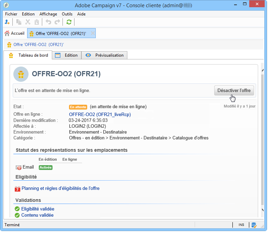The width and height of the screenshot is (276, 240).
Task: Click the Terminé status bar text
Action: pyautogui.click(x=12, y=225)
